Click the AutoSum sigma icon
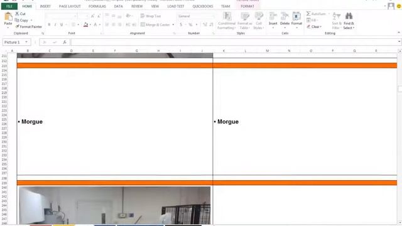The width and height of the screenshot is (402, 226). pos(308,14)
